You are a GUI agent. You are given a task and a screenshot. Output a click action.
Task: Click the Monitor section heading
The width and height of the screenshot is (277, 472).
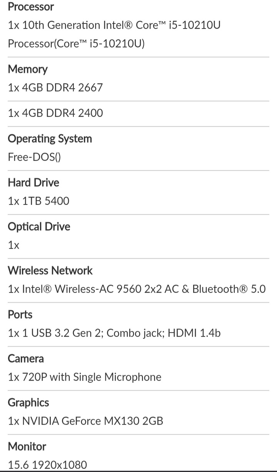pos(27,447)
